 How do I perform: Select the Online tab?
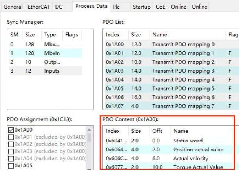click(199, 7)
